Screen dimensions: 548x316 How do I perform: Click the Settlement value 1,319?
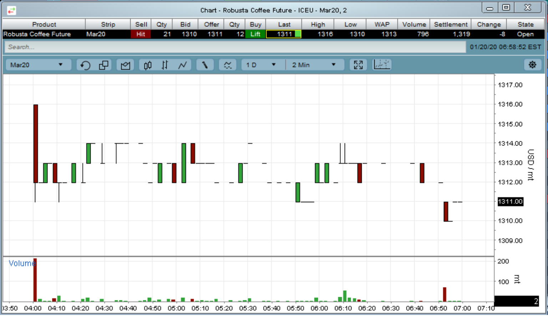[x=461, y=34]
